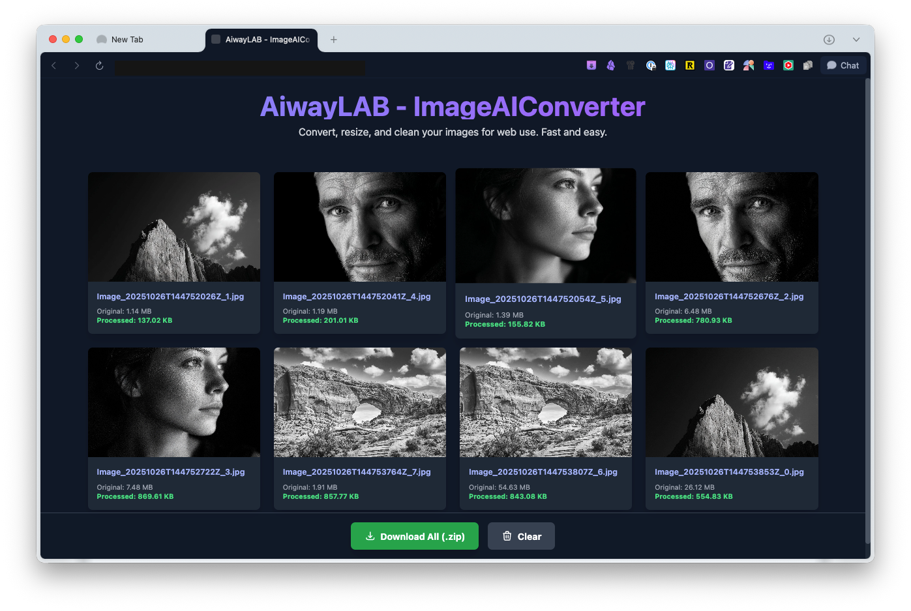Image resolution: width=911 pixels, height=611 pixels.
Task: Open the purple crystal Obsidian extension
Action: point(611,65)
